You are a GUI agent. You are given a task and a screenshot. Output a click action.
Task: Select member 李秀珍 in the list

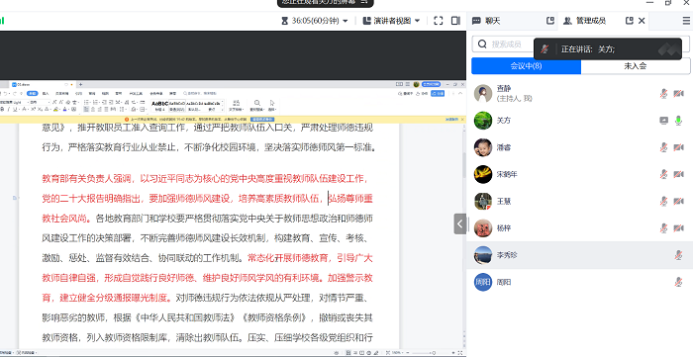click(x=579, y=255)
